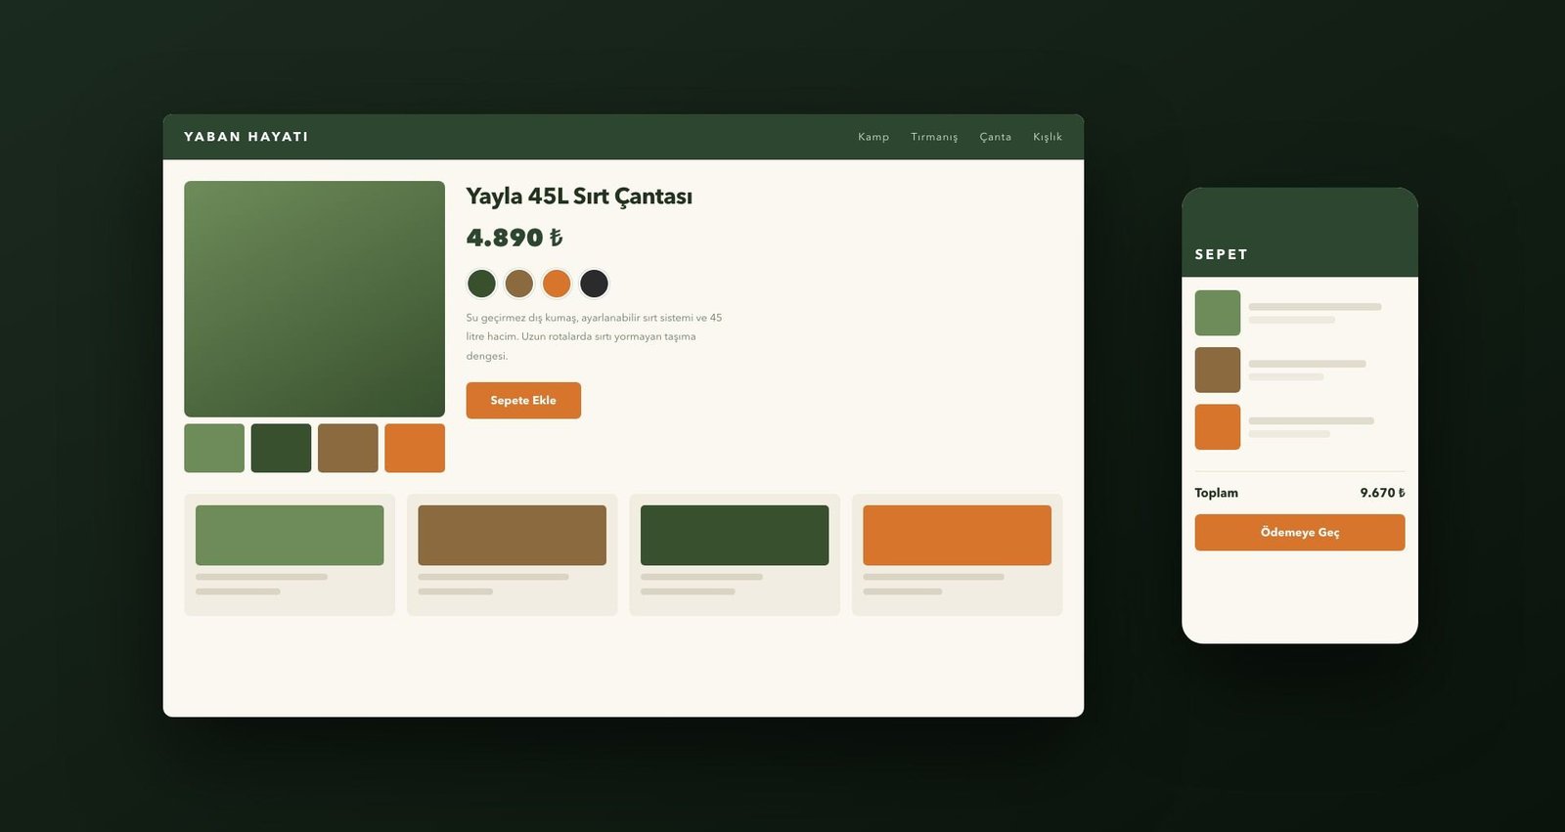Go to the Tırmanış category
This screenshot has height=832, width=1565.
pyautogui.click(x=934, y=137)
